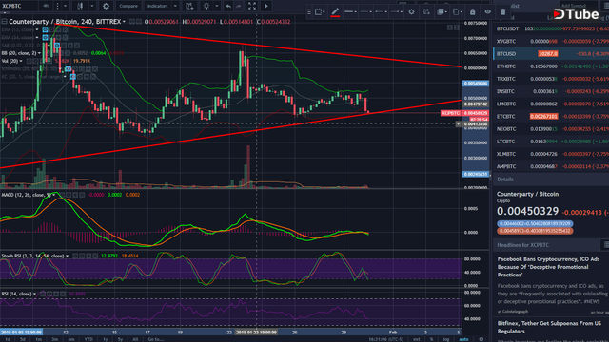The image size is (609, 342).
Task: Open the time interval dropdown arrow
Action: point(66,6)
